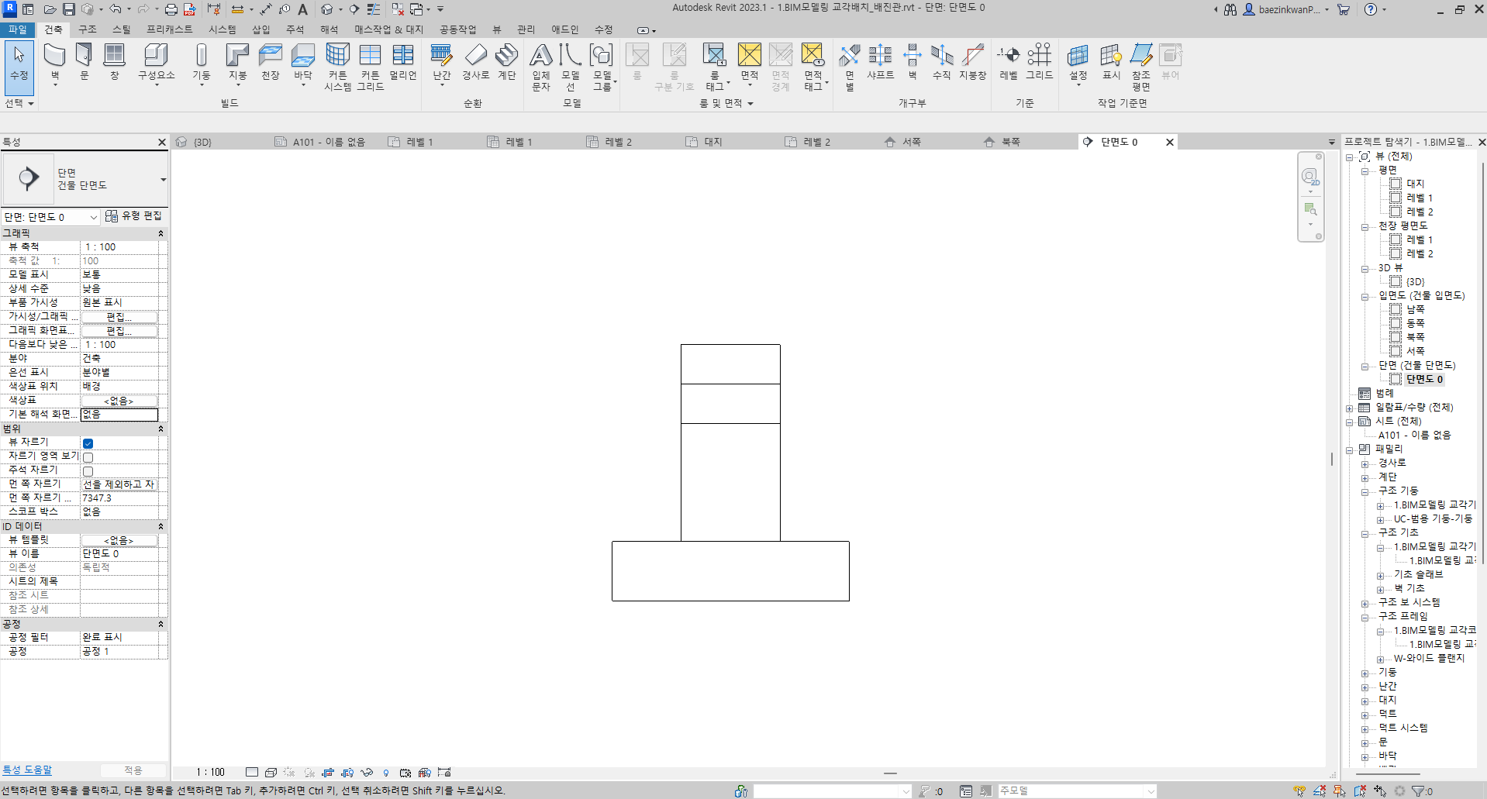Click the 뷰 이름 input field
The width and height of the screenshot is (1487, 799).
pyautogui.click(x=120, y=553)
